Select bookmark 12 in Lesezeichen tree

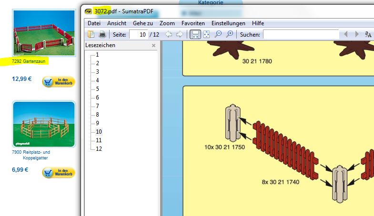[99, 149]
